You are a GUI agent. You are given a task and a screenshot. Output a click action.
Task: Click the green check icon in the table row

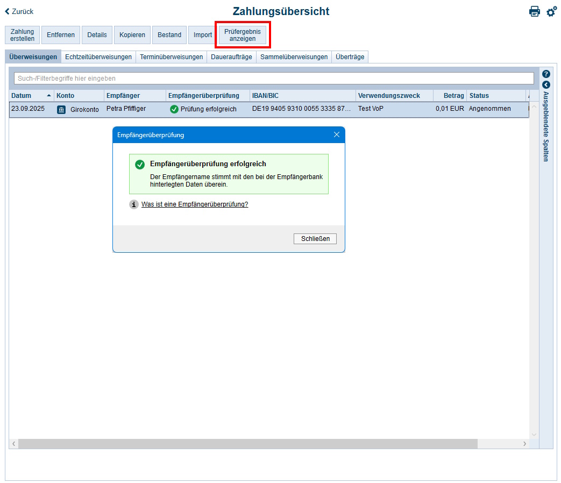pyautogui.click(x=174, y=109)
